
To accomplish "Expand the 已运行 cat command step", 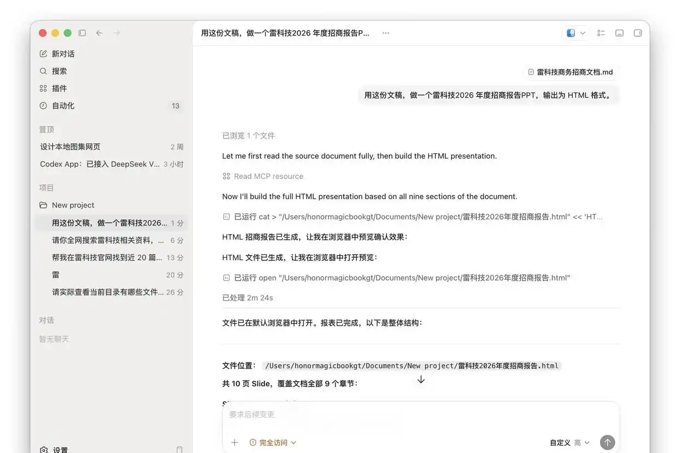I will (413, 217).
